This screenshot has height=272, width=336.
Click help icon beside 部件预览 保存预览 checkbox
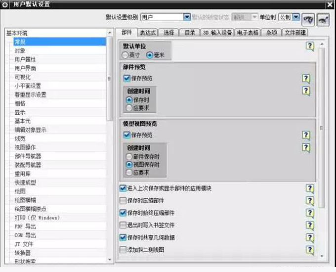[306, 79]
